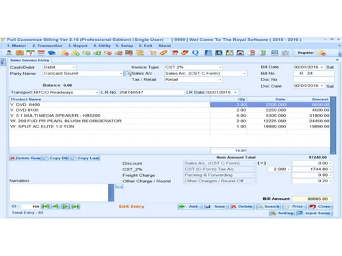Click the Input Setup button
Screen dimensions: 342x256
click(315, 213)
